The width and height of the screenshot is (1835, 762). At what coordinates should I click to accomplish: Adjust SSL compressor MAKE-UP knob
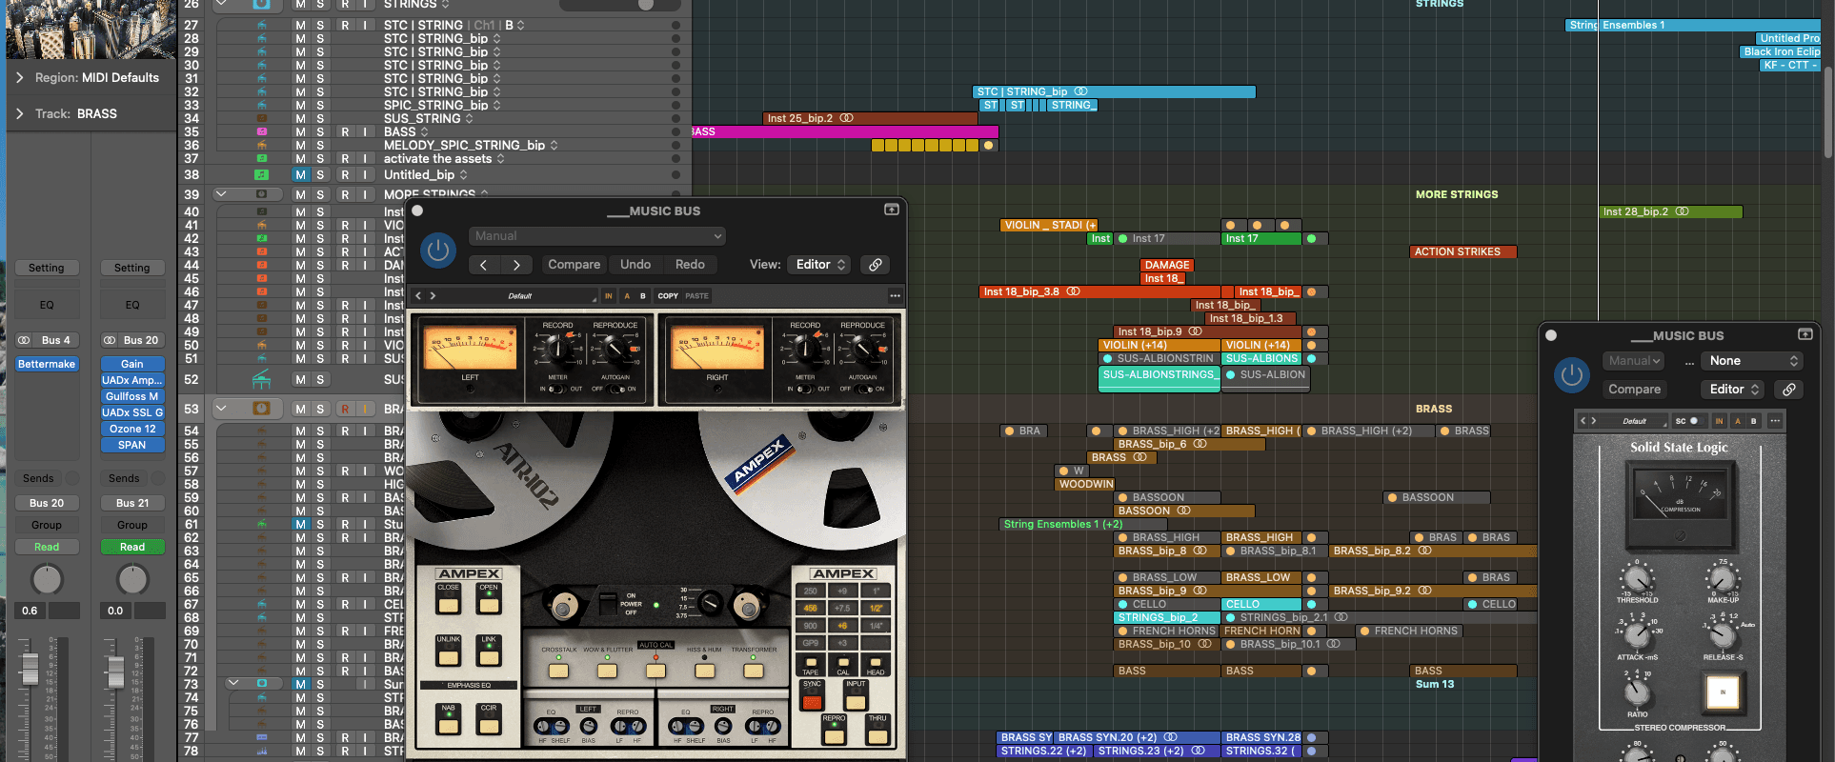tap(1723, 578)
